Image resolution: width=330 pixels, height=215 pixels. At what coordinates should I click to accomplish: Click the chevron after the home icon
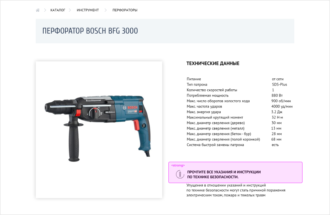(x=45, y=10)
